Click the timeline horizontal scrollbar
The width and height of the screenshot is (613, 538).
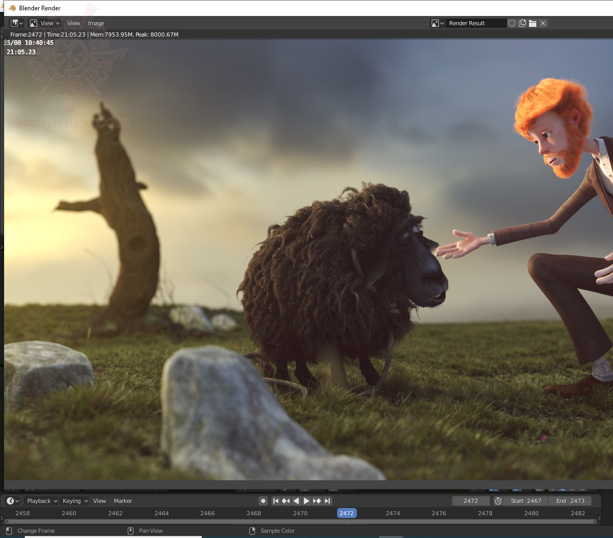300,521
